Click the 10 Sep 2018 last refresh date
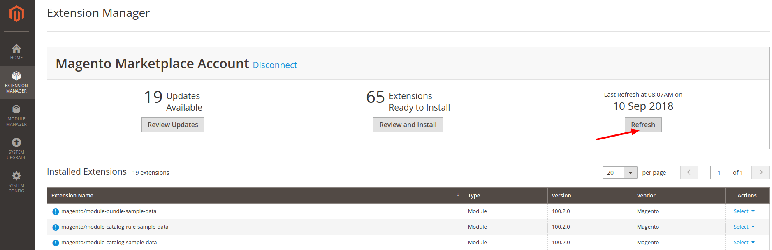This screenshot has width=772, height=250. pyautogui.click(x=643, y=106)
